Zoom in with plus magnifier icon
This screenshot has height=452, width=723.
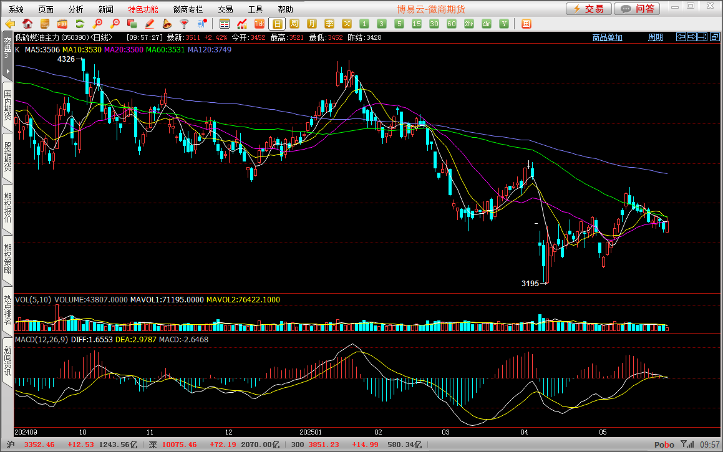click(x=97, y=24)
